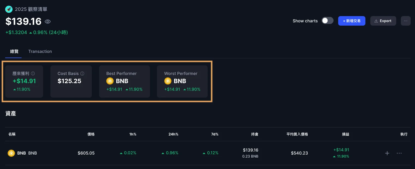Click BNB coin icon in Worst Performer

pyautogui.click(x=168, y=81)
